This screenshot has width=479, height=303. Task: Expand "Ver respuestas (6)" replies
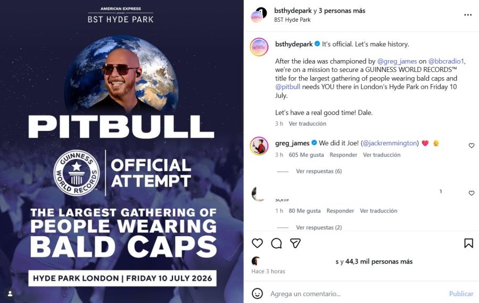(x=318, y=171)
